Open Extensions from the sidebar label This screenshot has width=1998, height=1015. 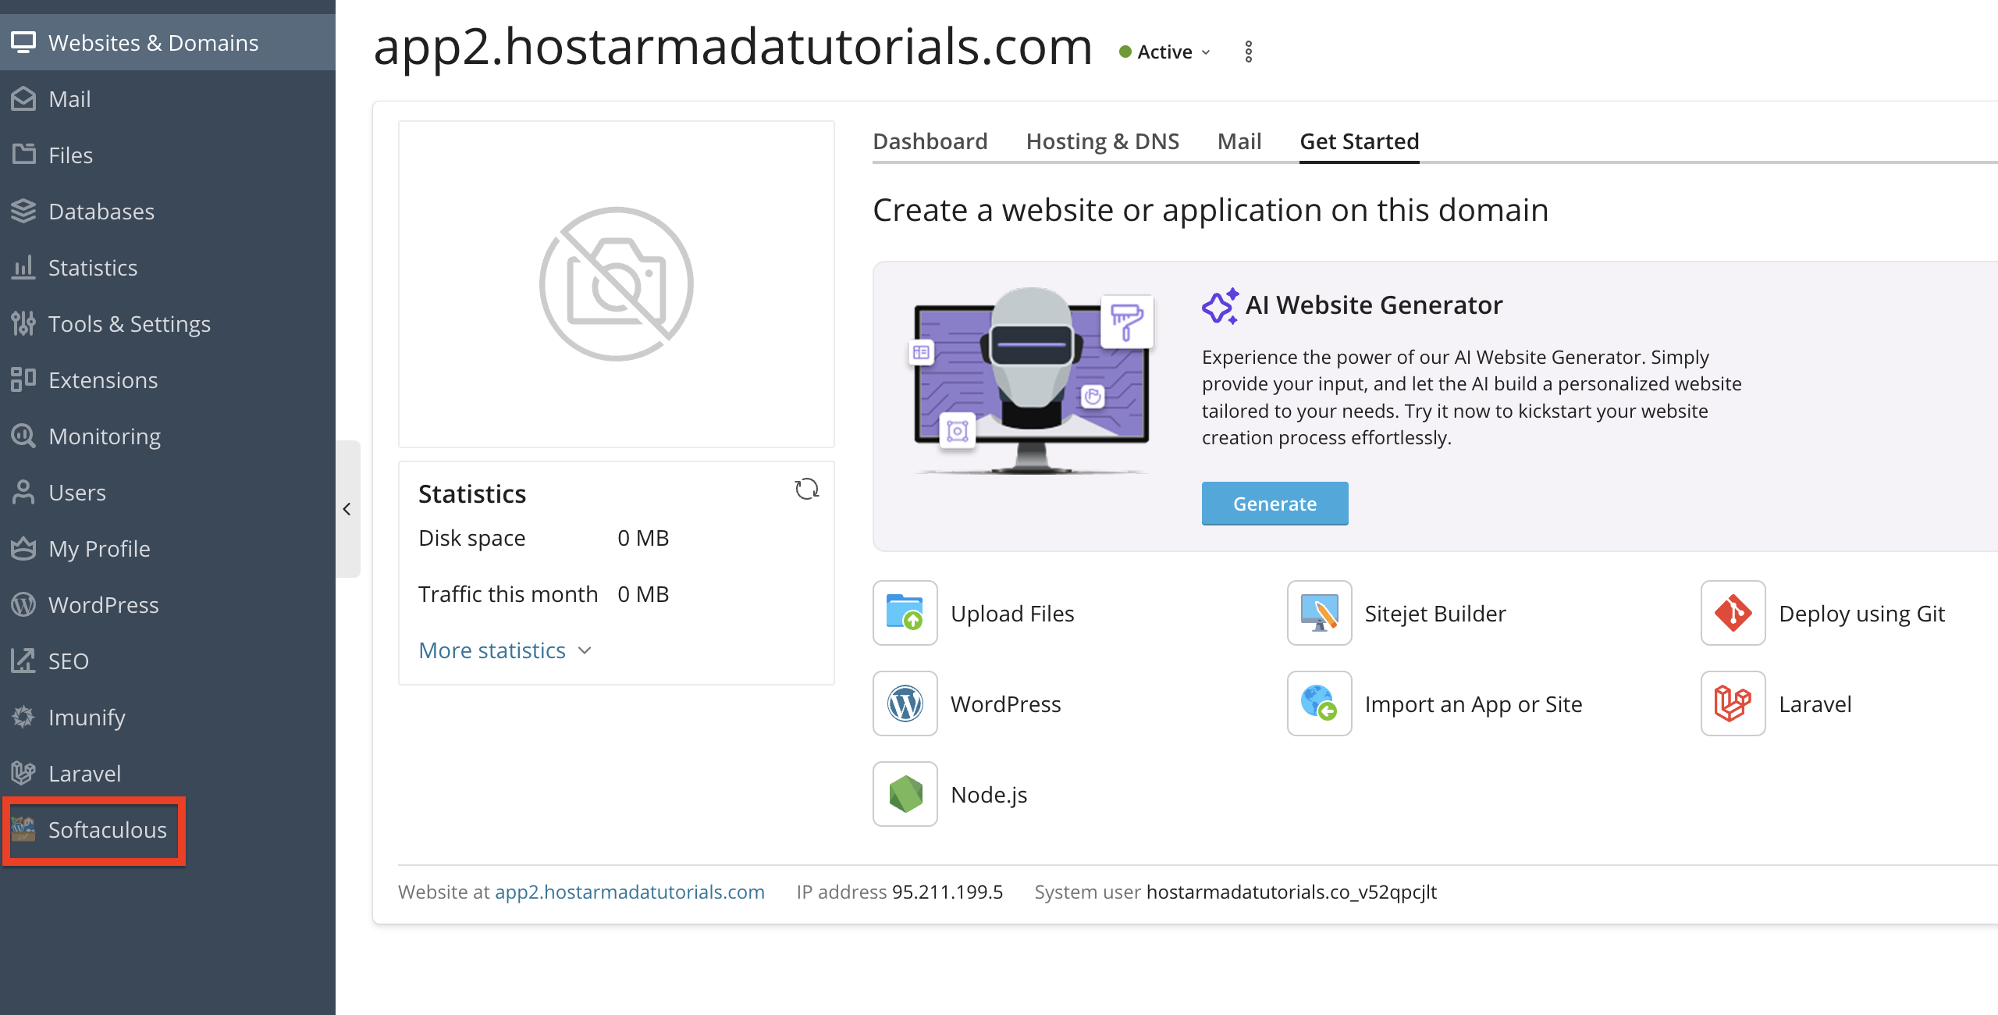(103, 379)
